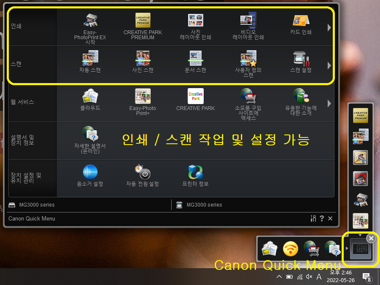This screenshot has width=380, height=285.
Task: Click auto scan icon in vertical shortcut bar
Action: [360, 137]
